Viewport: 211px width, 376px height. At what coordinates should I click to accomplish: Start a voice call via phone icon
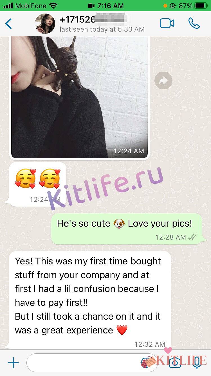[x=194, y=23]
